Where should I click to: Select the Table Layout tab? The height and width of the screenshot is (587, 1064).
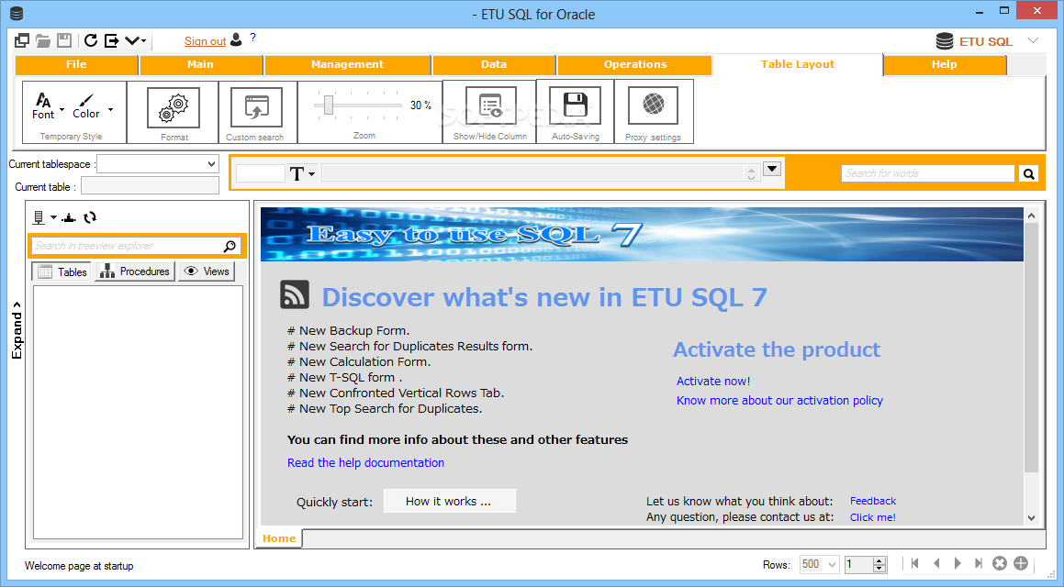pos(798,64)
